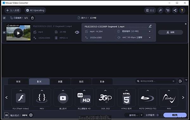The image size is (190, 120).
Task: Select the HTML5 video format icon
Action: click(x=126, y=99)
